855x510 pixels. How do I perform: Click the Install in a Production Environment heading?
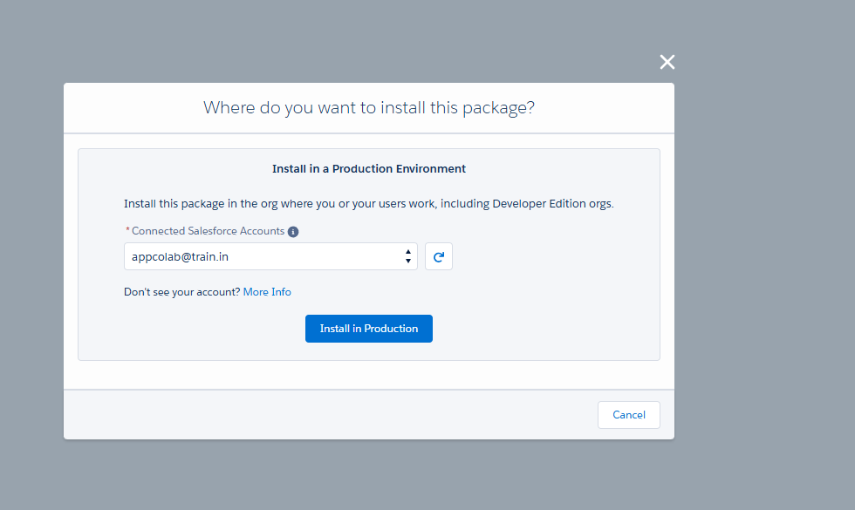368,169
